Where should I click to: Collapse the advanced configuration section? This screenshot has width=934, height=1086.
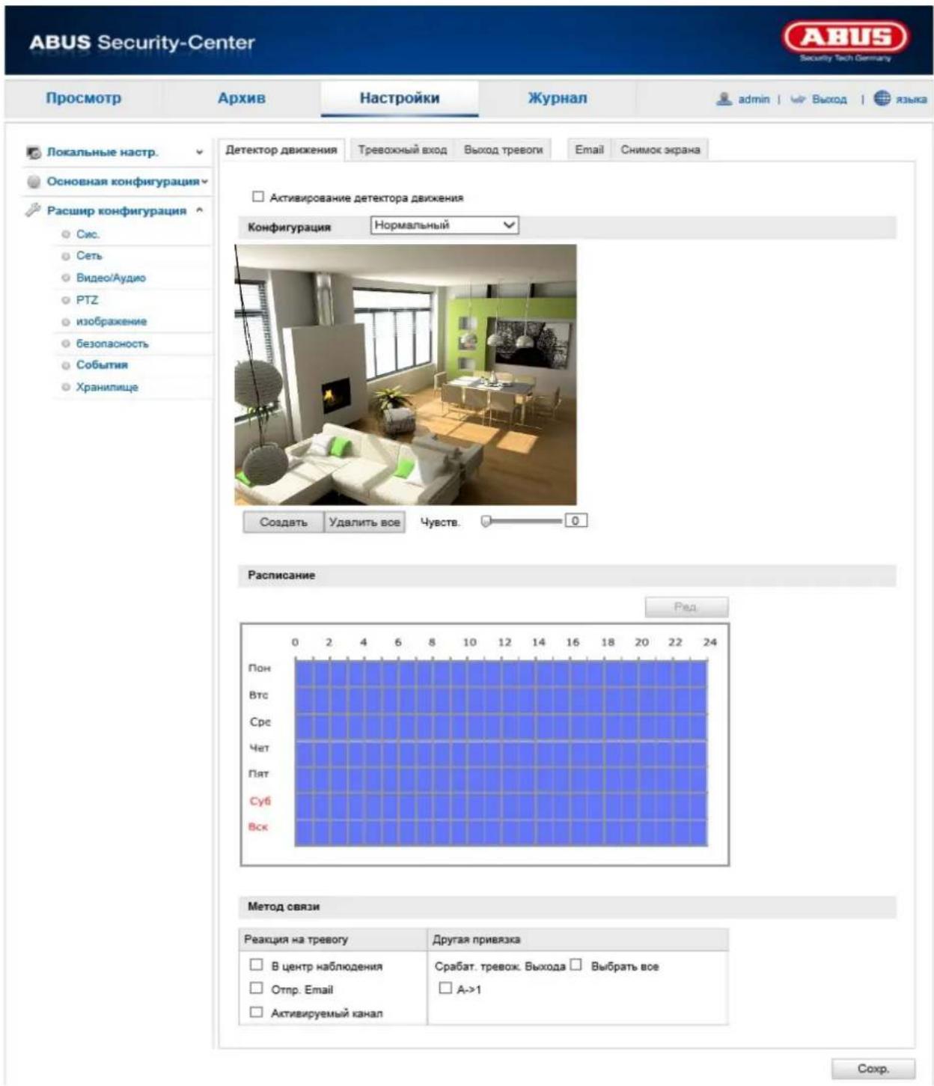click(x=200, y=210)
